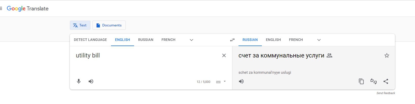
Task: Click the Send feedback link
Action: click(386, 93)
